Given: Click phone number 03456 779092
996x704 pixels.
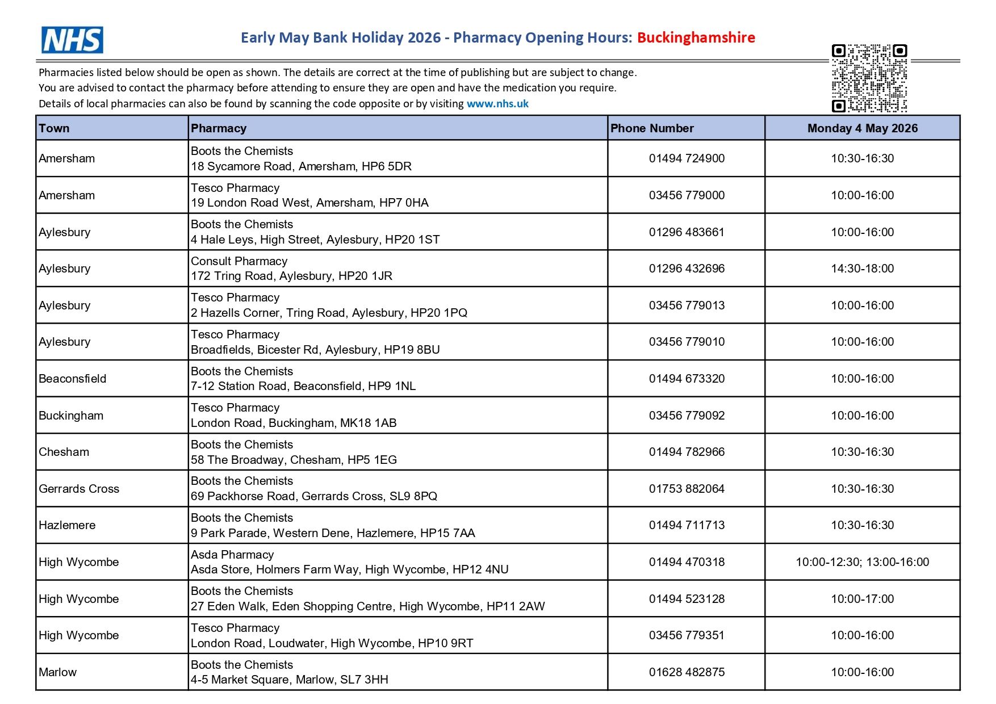Looking at the screenshot, I should [687, 416].
